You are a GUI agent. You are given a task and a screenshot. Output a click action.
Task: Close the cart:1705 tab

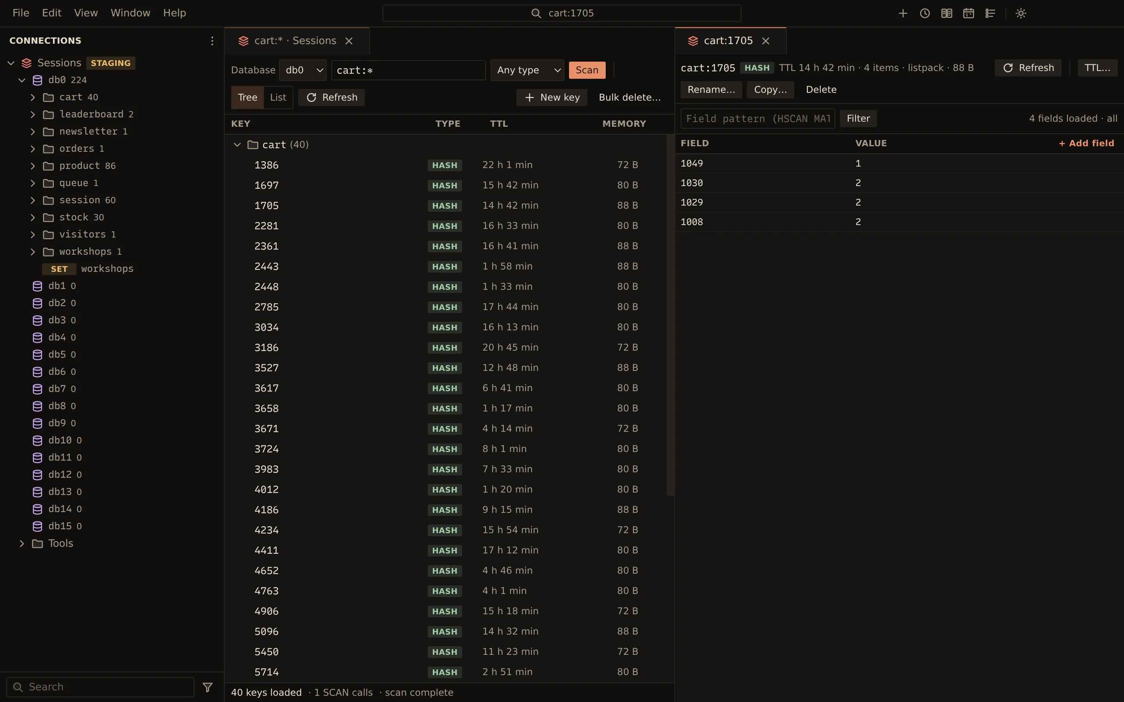click(x=765, y=41)
